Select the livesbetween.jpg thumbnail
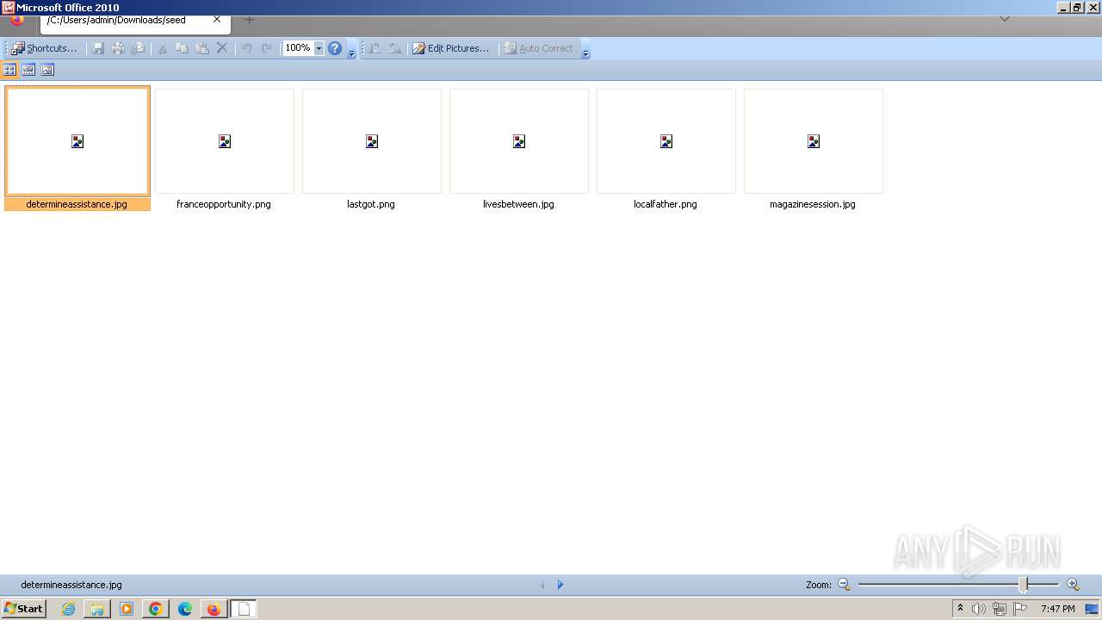 coord(519,141)
